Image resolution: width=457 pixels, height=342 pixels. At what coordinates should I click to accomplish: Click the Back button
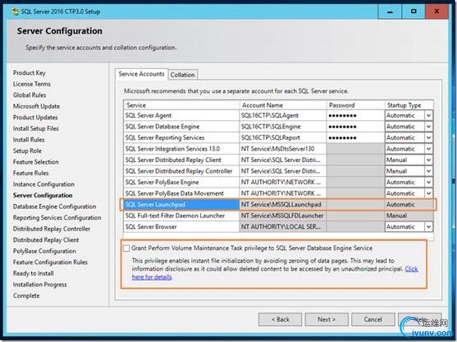(x=280, y=320)
